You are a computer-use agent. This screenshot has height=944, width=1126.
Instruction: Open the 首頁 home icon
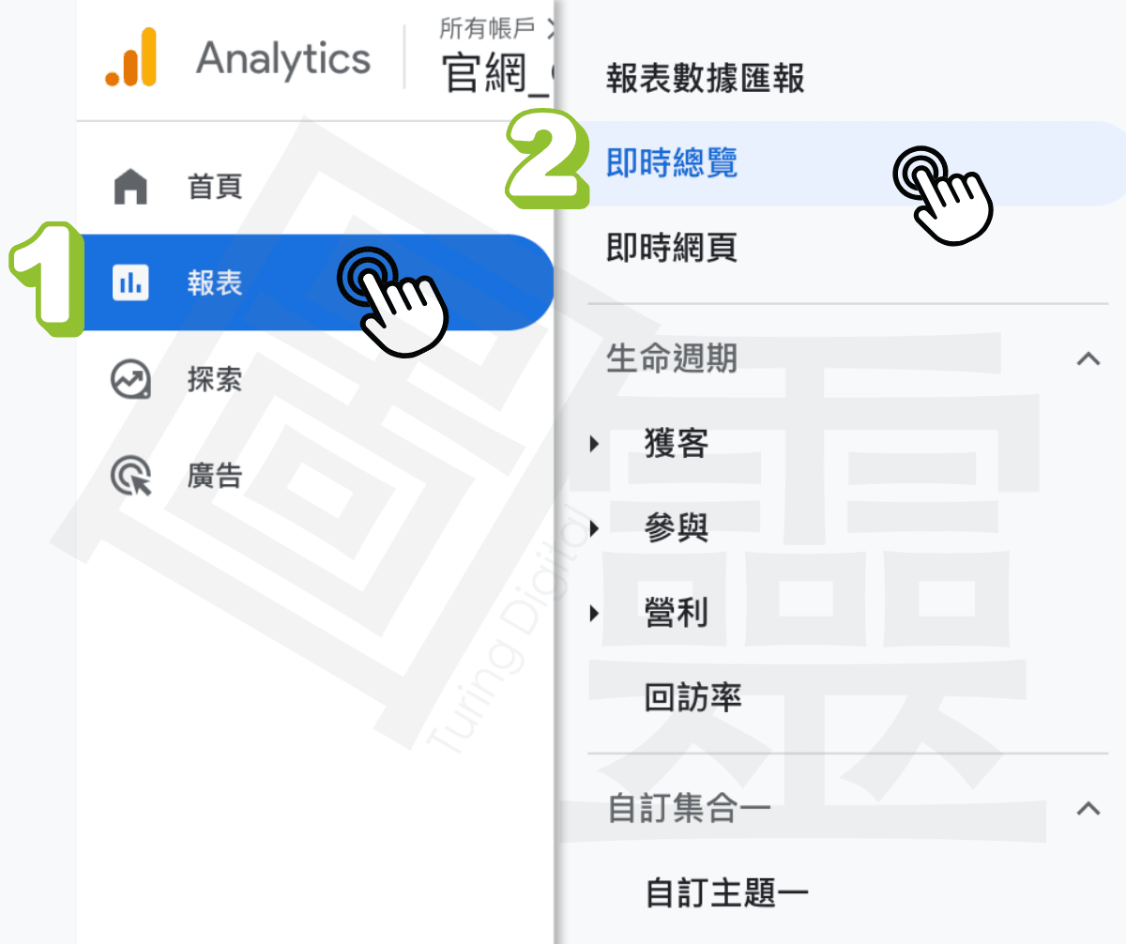(x=130, y=186)
